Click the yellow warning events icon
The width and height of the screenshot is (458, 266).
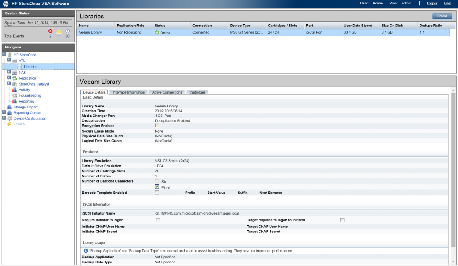tap(59, 31)
